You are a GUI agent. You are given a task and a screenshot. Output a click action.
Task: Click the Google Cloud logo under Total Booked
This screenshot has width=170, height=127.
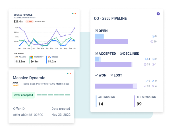click(49, 57)
